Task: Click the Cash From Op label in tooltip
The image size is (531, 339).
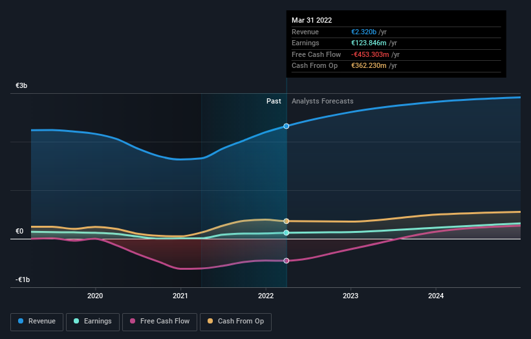Action: click(x=314, y=66)
